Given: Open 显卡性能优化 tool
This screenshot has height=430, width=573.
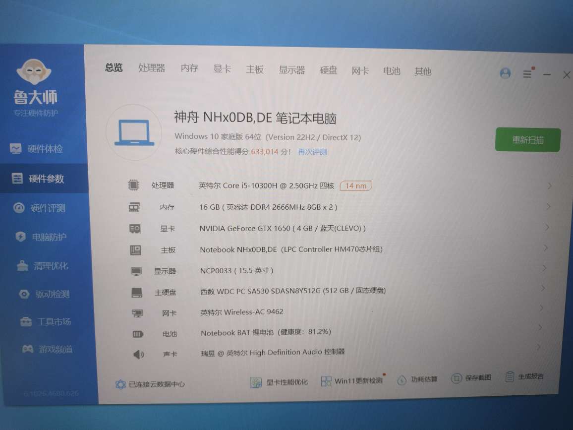Looking at the screenshot, I should point(279,382).
